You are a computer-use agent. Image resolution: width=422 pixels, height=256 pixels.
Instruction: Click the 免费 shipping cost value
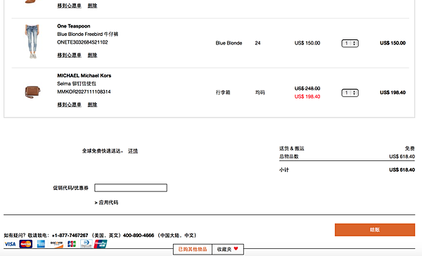pos(410,148)
